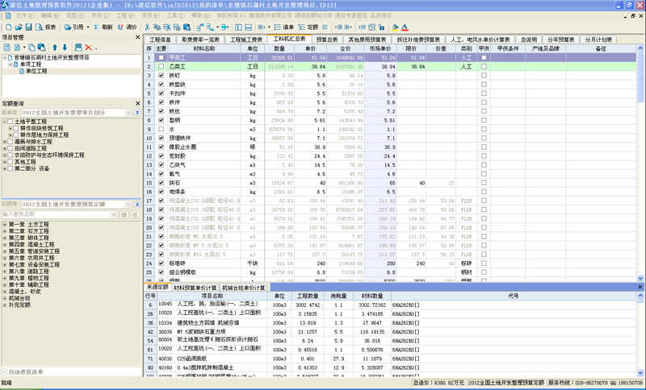Click the 刷新 (Σ refresh) toolbar button
Image resolution: width=646 pixels, height=390 pixels.
[104, 27]
